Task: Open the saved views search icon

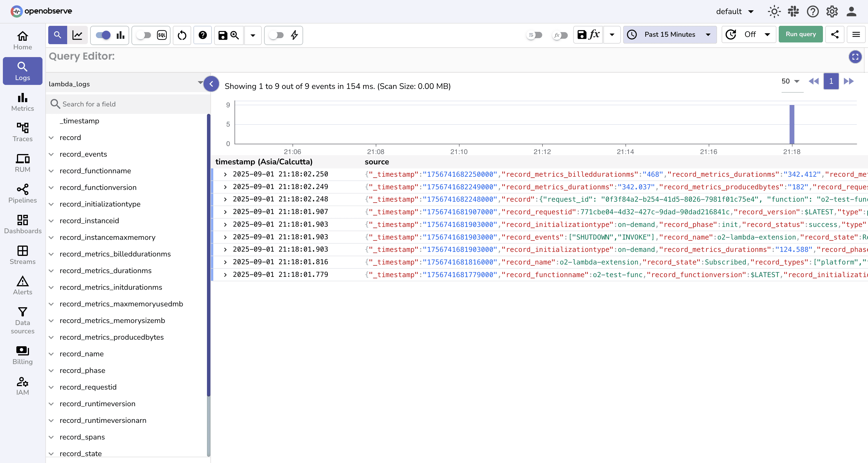Action: click(x=235, y=35)
